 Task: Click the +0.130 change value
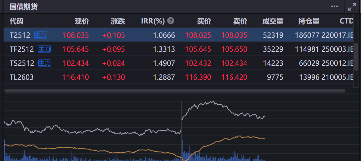pyautogui.click(x=114, y=77)
